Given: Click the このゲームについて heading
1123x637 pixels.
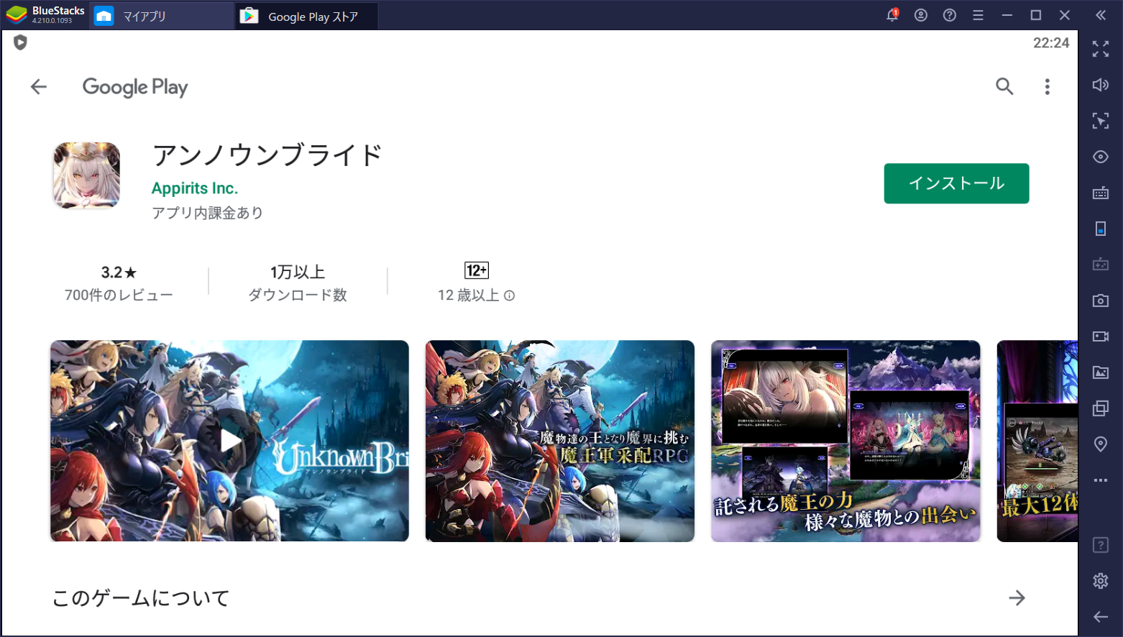Looking at the screenshot, I should [141, 597].
